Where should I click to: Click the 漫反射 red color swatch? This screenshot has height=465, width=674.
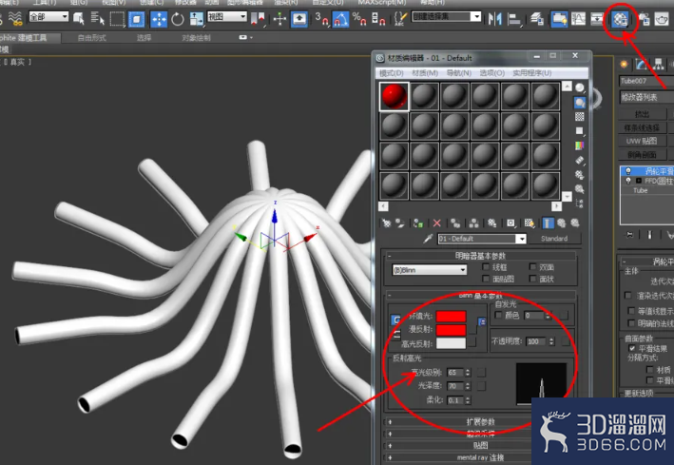tap(451, 330)
